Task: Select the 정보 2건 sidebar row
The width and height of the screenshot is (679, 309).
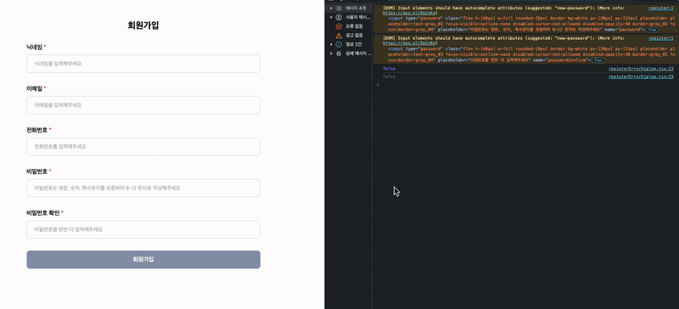Action: (350, 45)
